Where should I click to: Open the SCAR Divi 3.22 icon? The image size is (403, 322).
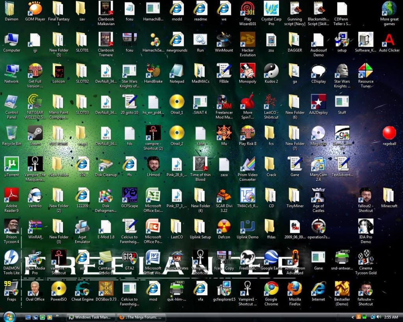[224, 195]
